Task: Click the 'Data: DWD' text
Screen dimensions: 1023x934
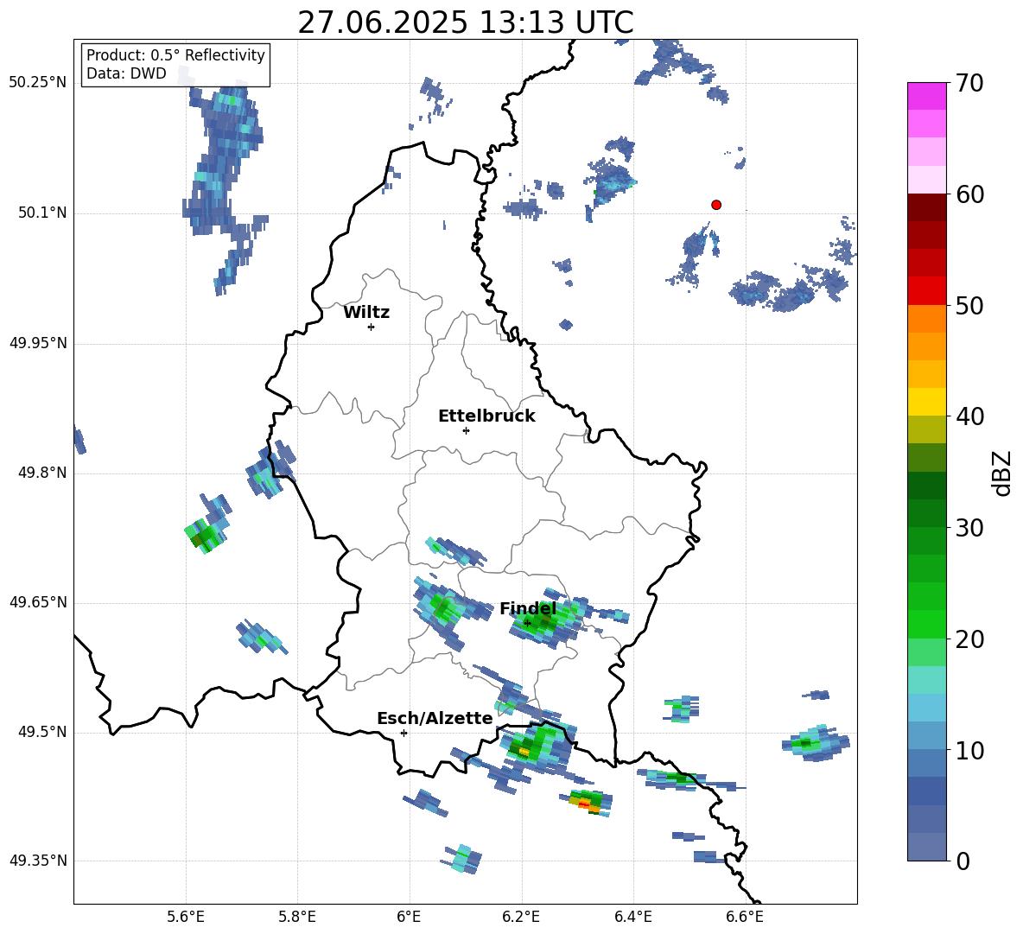Action: [126, 73]
